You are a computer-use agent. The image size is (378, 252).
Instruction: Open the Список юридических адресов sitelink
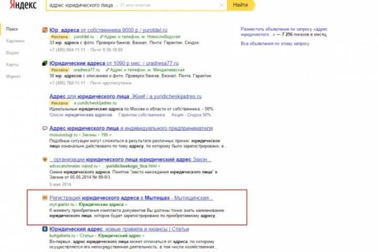[x=81, y=115]
